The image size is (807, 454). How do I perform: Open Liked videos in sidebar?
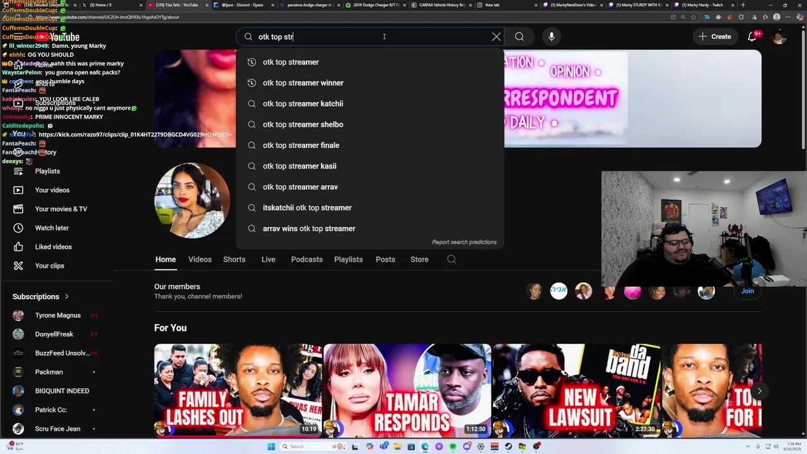tap(53, 247)
